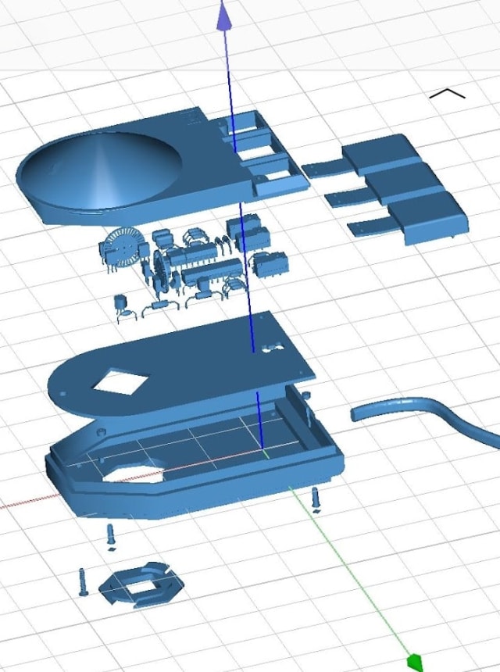This screenshot has width=500, height=672.
Task: Click the green Y-axis handle
Action: click(414, 661)
